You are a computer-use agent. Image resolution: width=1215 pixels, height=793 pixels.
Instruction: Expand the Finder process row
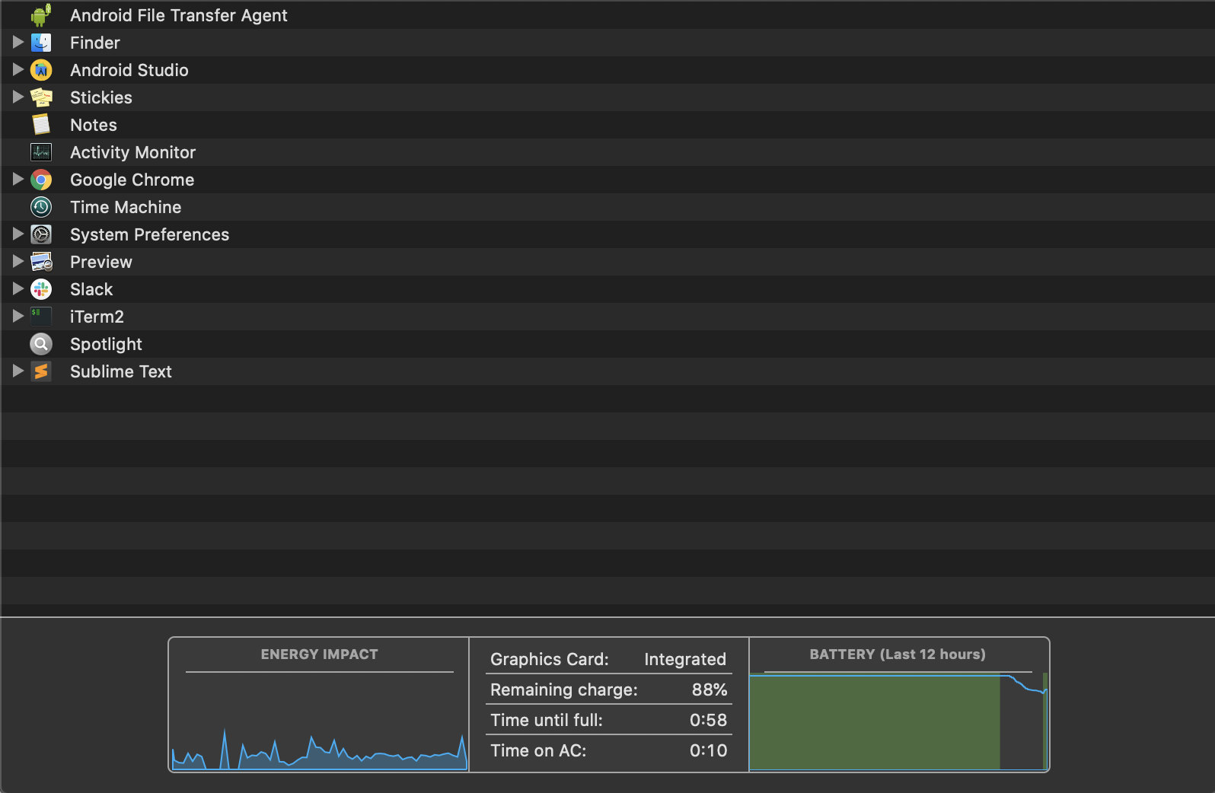click(x=18, y=43)
